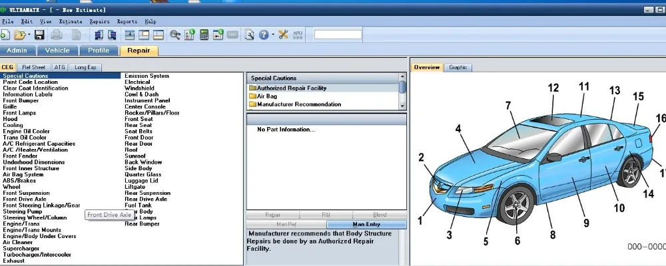The image size is (666, 266).
Task: Click the toolbar text input field
Action: [338, 35]
